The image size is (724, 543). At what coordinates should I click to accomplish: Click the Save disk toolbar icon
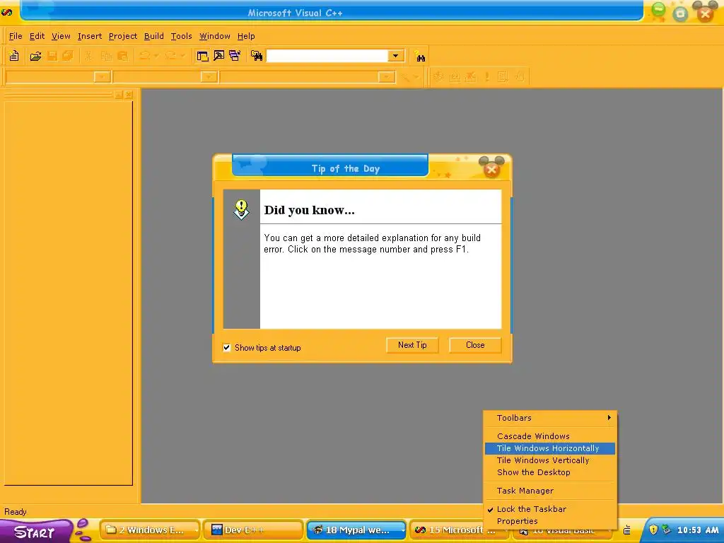click(52, 57)
